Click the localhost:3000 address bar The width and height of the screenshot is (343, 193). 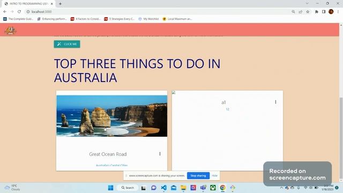[x=158, y=12]
